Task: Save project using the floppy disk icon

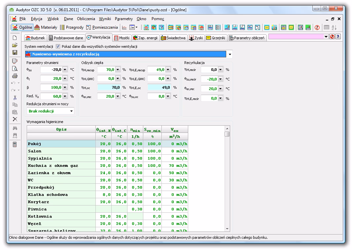Action: pos(15,52)
